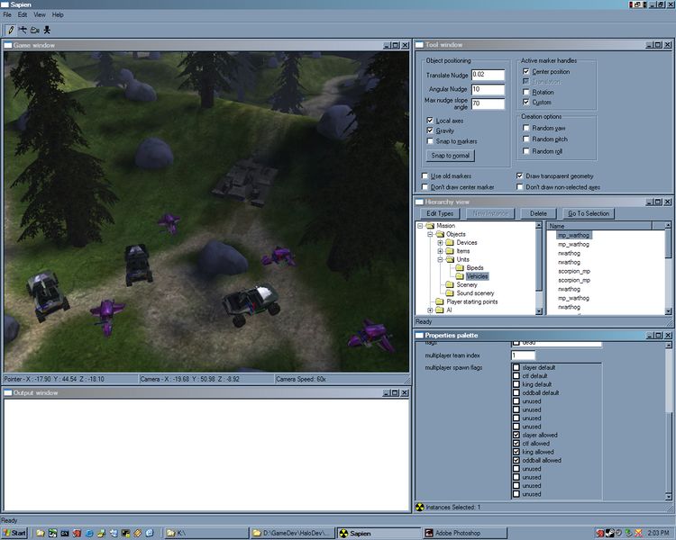Open the View menu
This screenshot has height=540, width=676.
point(40,15)
